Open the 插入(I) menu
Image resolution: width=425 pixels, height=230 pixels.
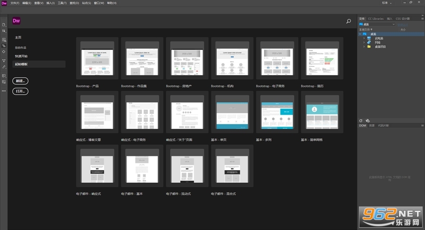point(51,3)
